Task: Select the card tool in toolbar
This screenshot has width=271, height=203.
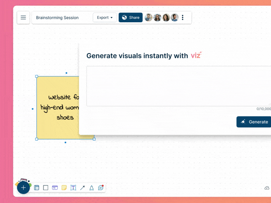Action: [x=55, y=188]
